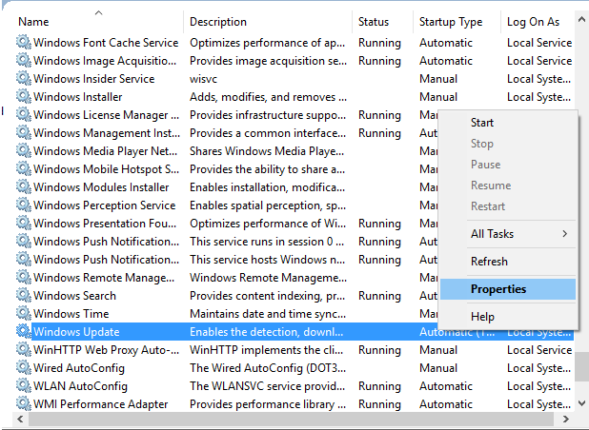Click 'Maintains date and time sync...' description
The image size is (589, 430).
268,314
